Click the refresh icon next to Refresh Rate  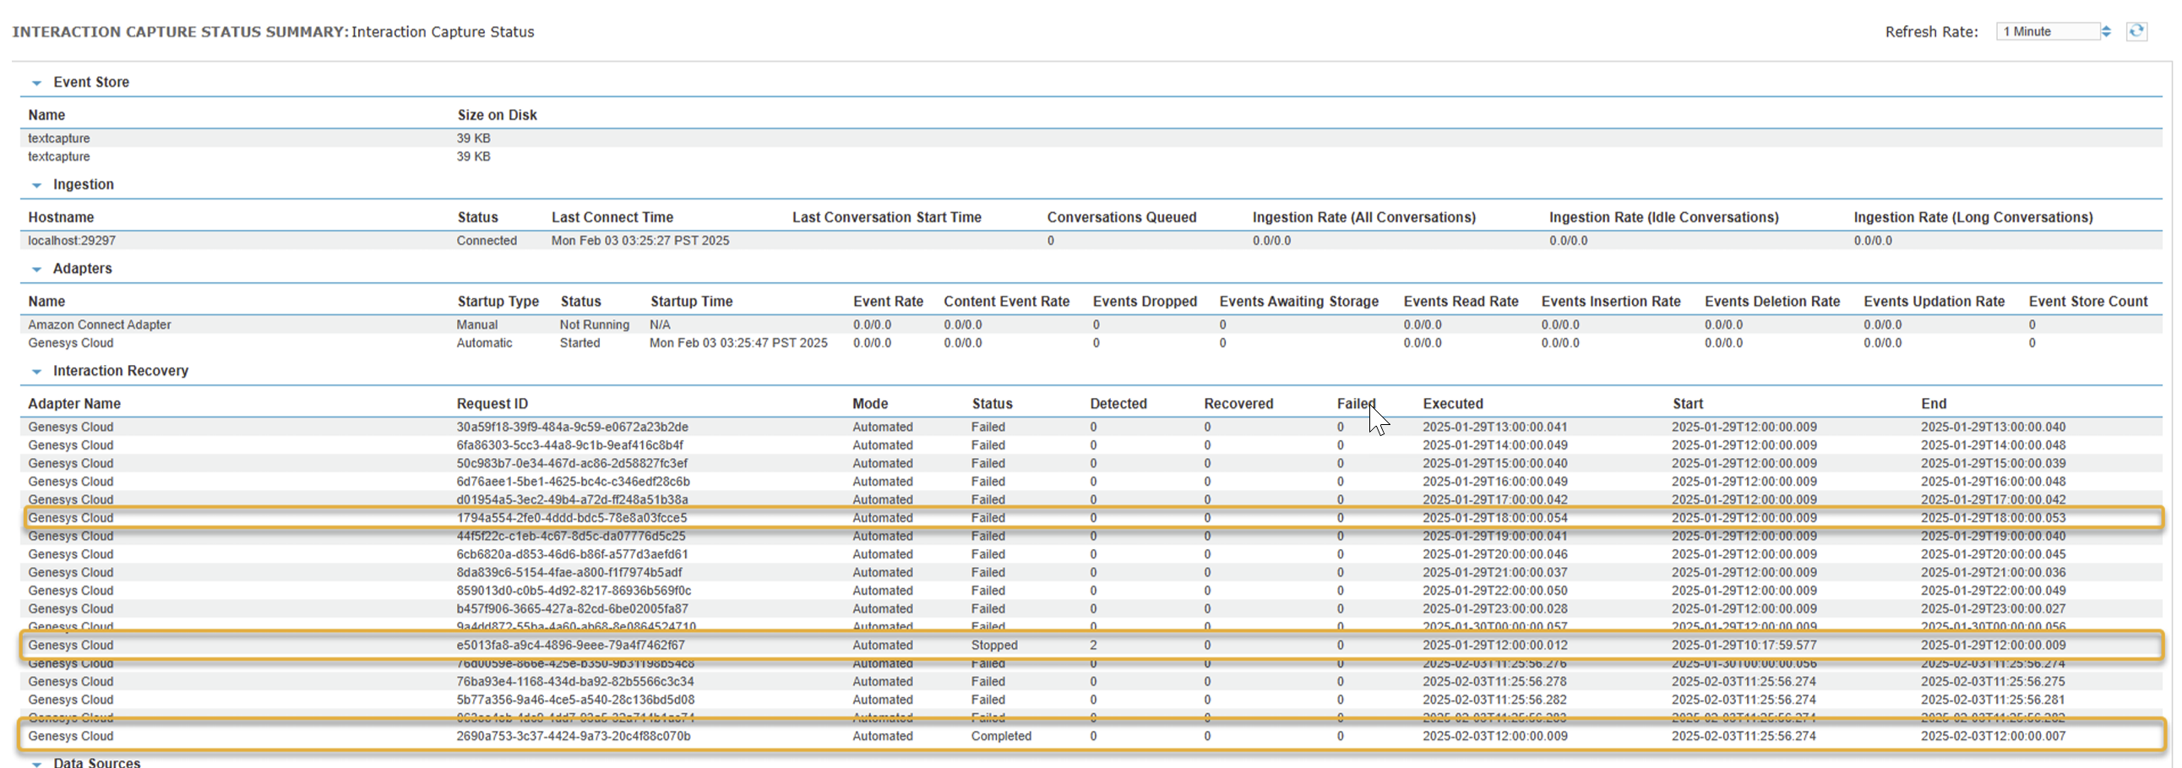tap(2136, 31)
